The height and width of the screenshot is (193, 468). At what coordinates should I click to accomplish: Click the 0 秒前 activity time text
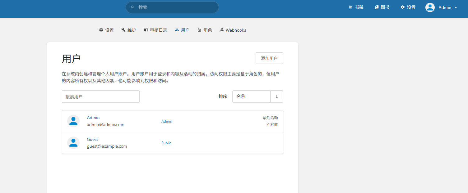click(273, 125)
